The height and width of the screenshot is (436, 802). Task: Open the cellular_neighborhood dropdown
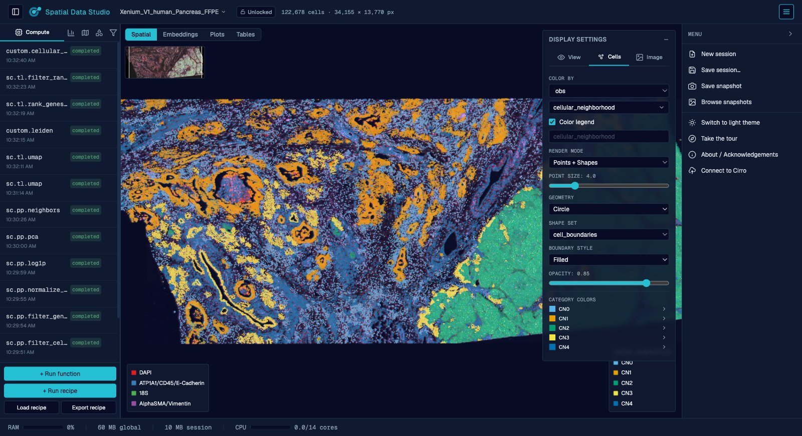pyautogui.click(x=609, y=108)
